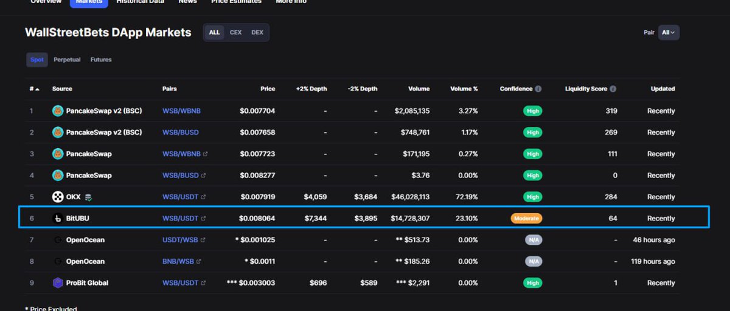Click the Moderate confidence badge
The width and height of the screenshot is (730, 311).
526,218
